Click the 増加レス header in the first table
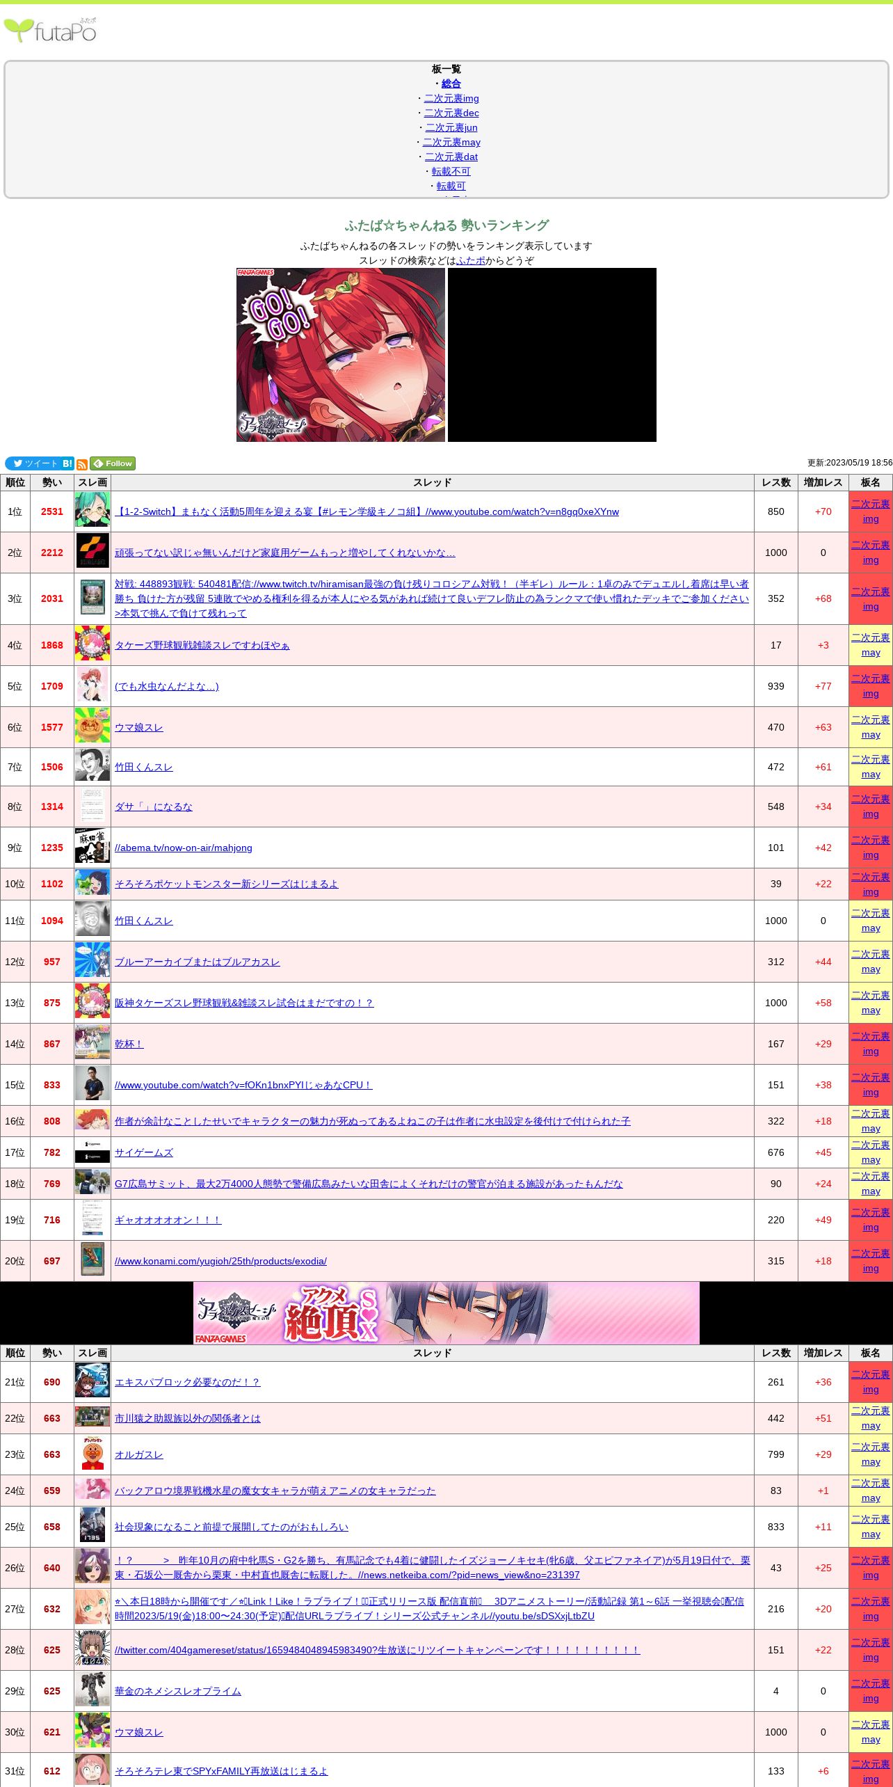Screen dimensions: 893x1787 (x=823, y=482)
